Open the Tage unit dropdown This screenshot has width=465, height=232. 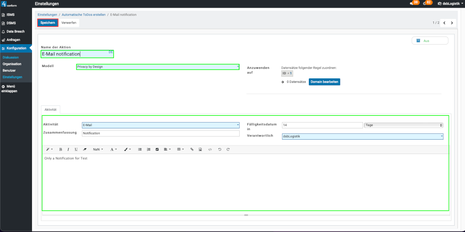[x=404, y=125]
